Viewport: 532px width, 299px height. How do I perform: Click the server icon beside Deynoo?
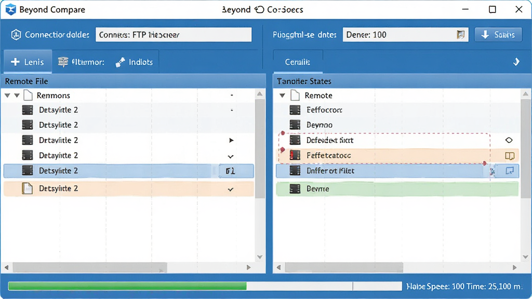pyautogui.click(x=295, y=125)
